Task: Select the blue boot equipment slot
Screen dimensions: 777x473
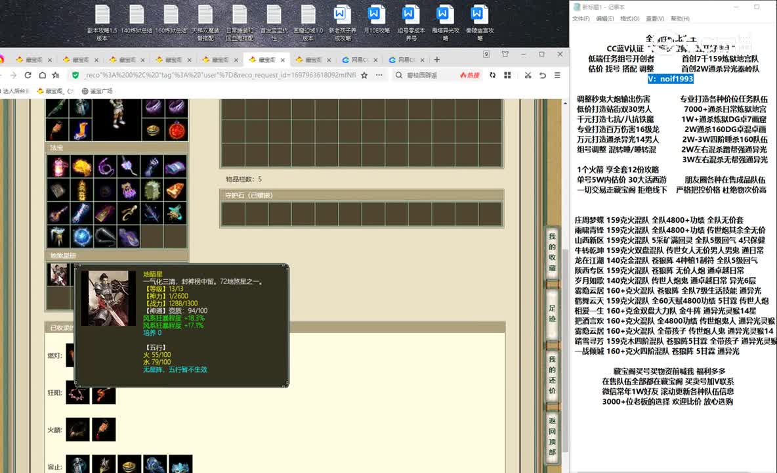Action: 81,130
